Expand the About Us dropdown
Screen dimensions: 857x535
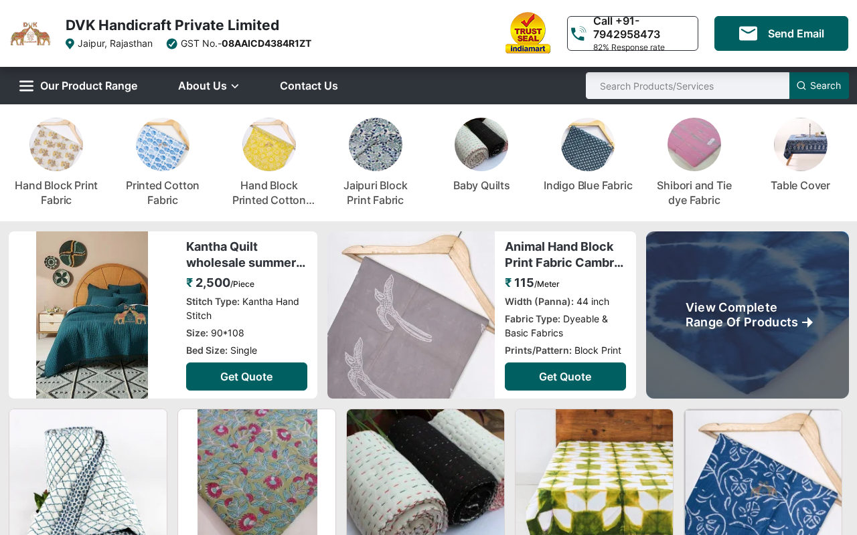tap(208, 86)
